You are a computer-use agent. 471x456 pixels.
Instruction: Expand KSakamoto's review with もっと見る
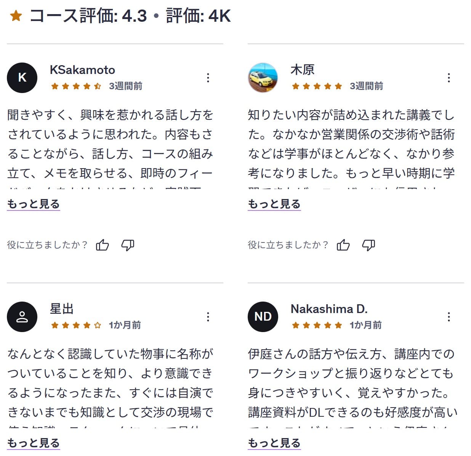point(33,204)
